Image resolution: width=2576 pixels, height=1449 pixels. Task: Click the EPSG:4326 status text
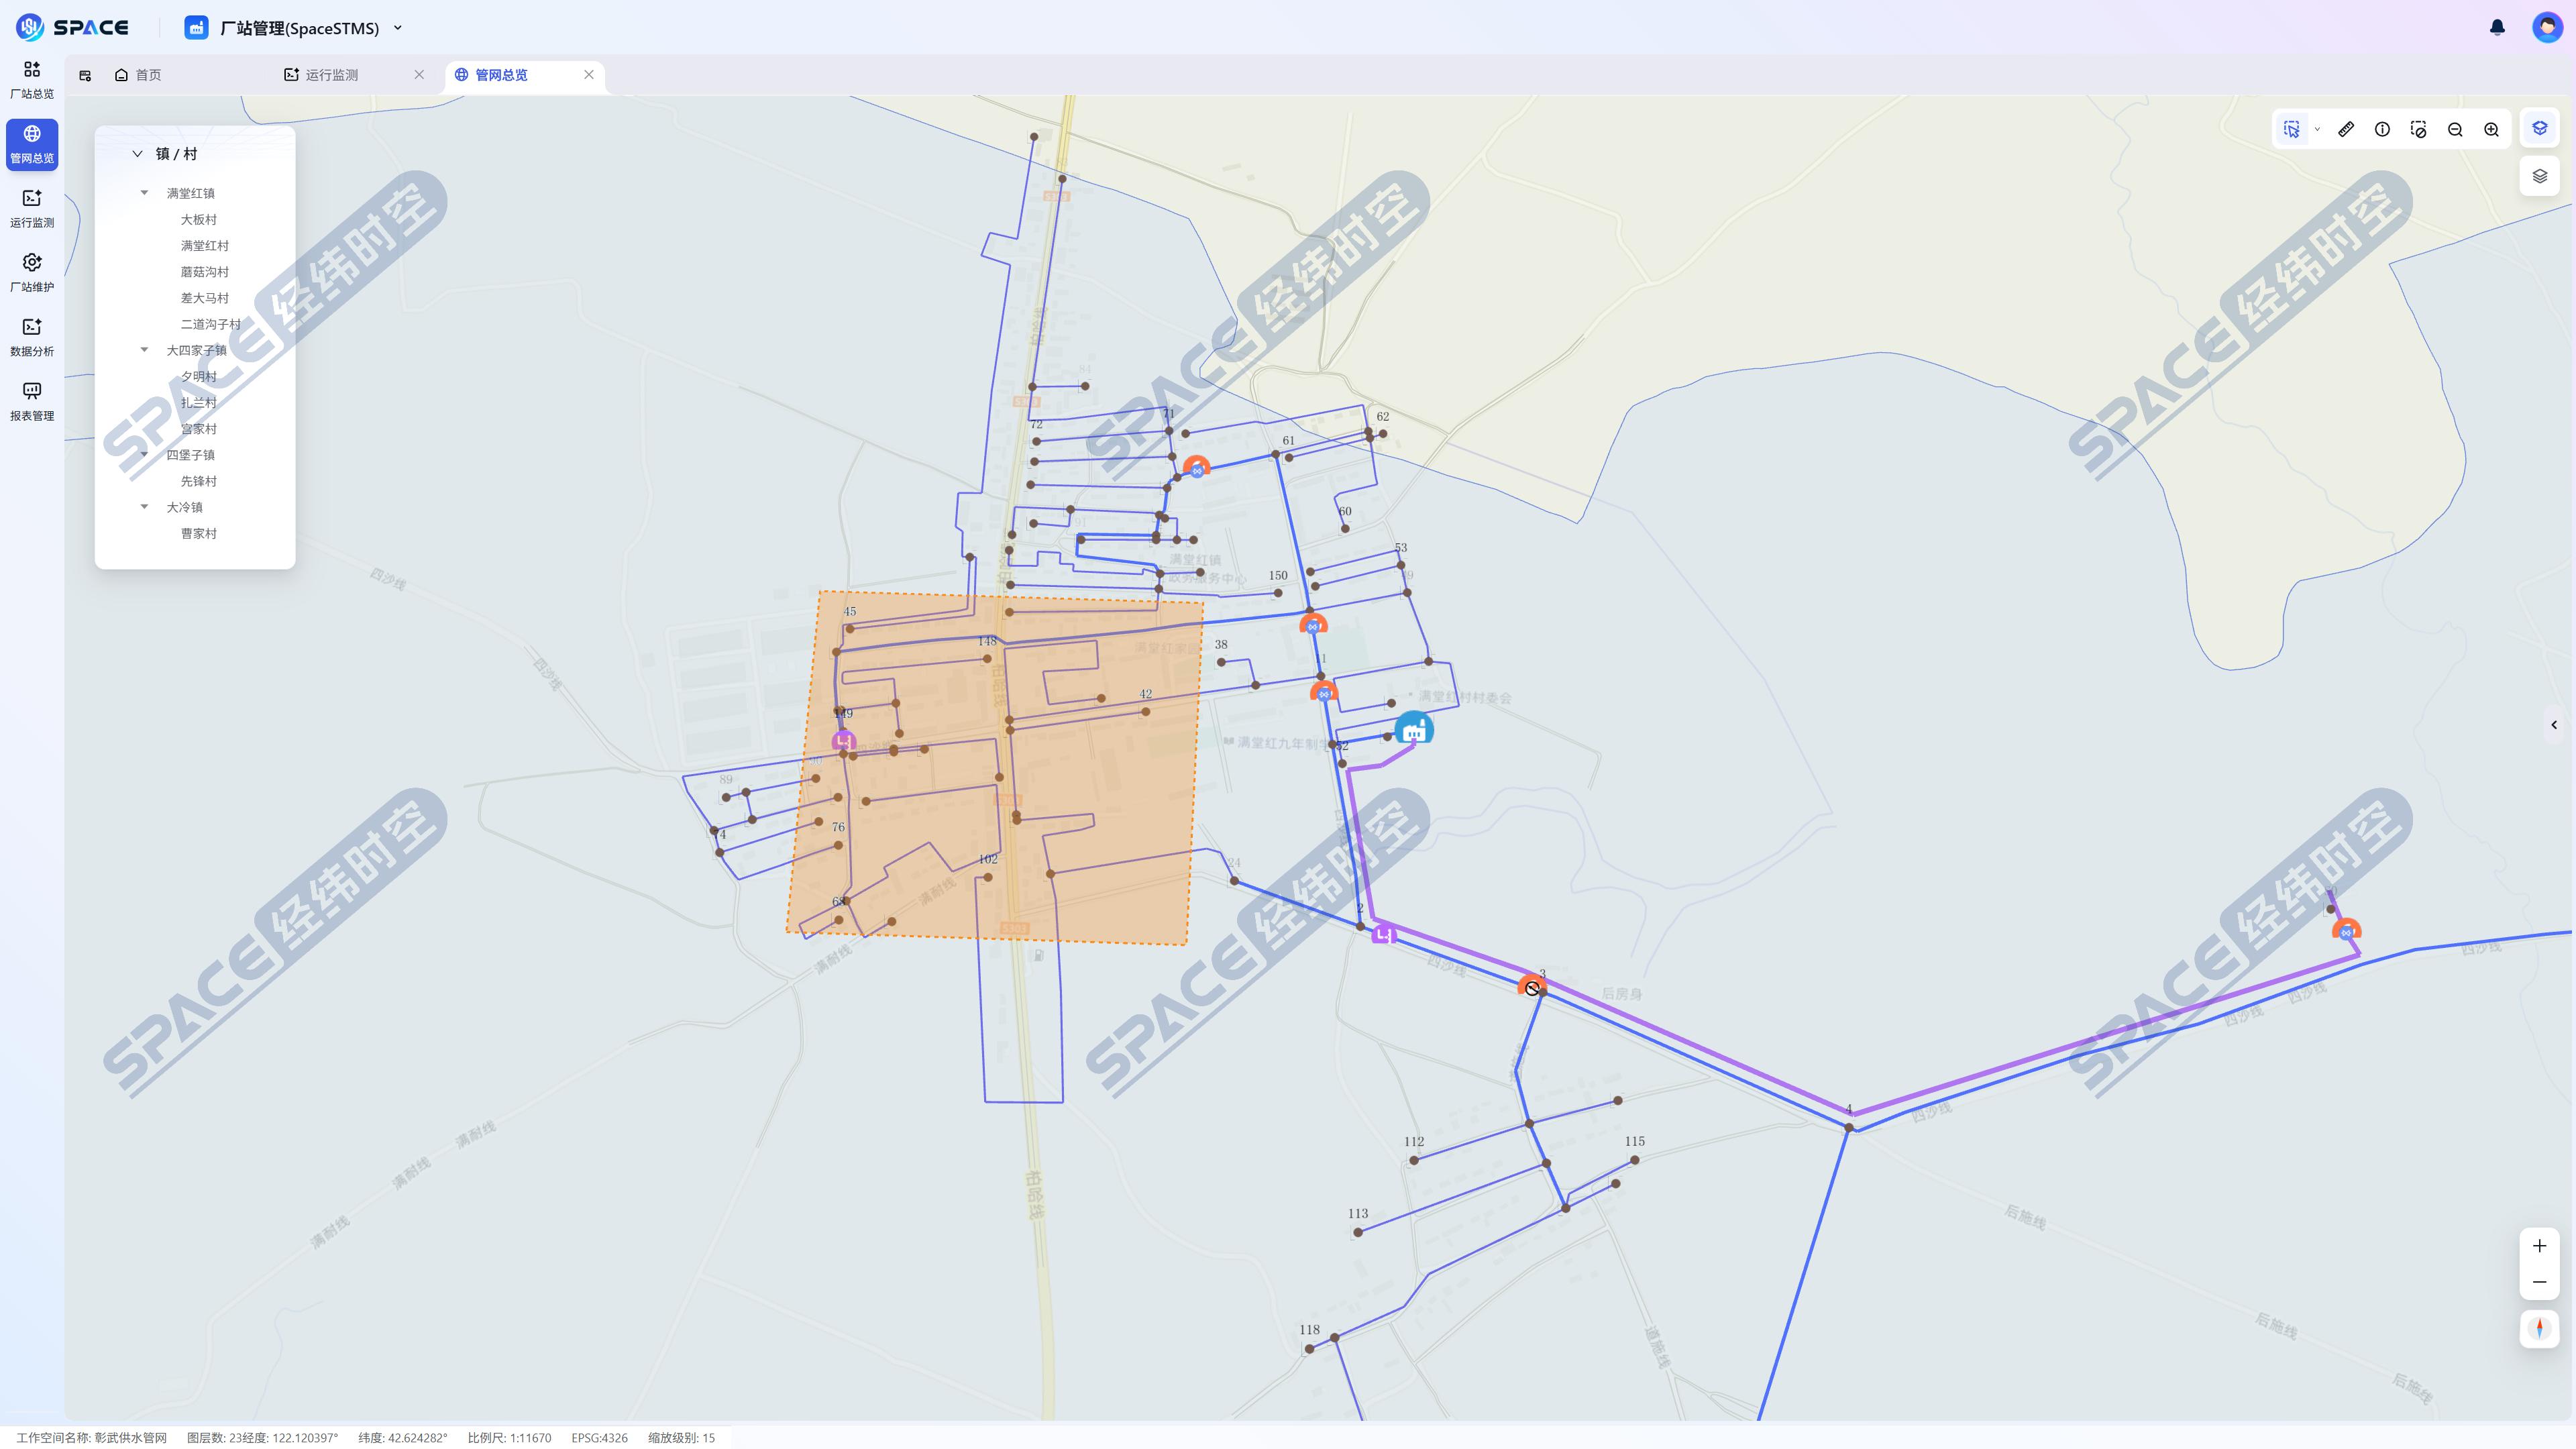click(x=599, y=1438)
